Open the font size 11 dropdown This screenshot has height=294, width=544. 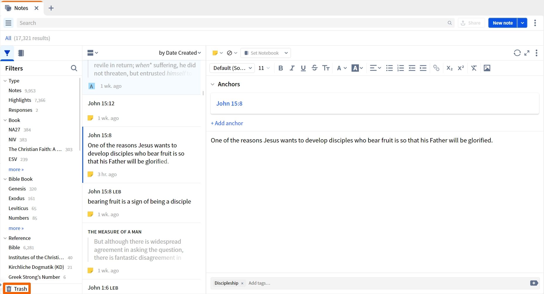264,68
